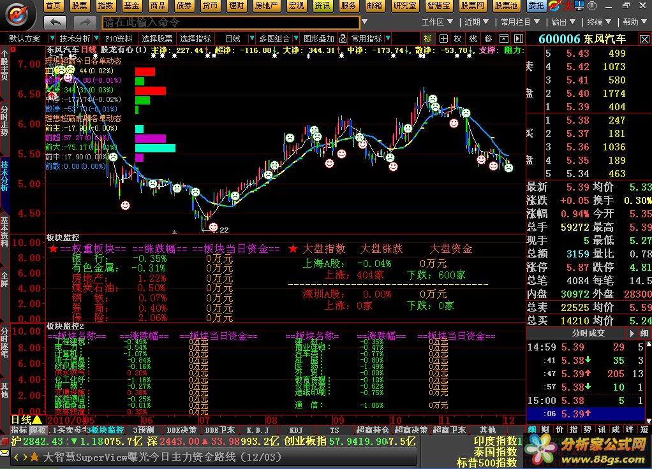
Task: Open the 首页 top tab
Action: (x=53, y=5)
